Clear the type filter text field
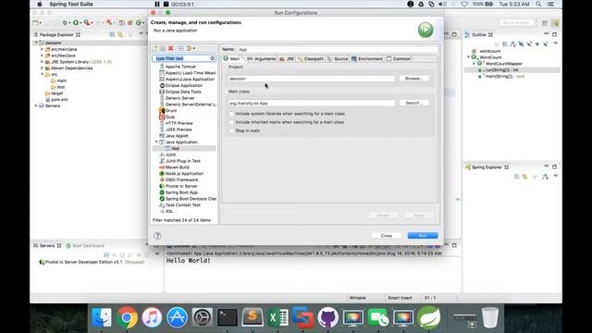Viewport: 592px width, 333px height. click(x=213, y=58)
